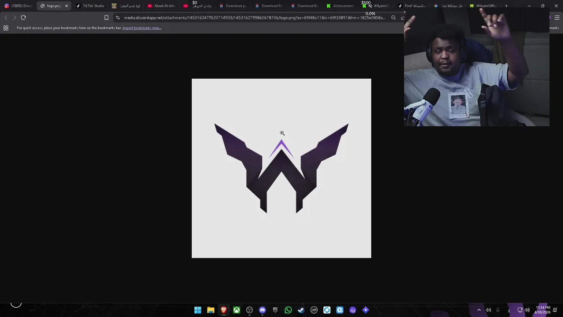
Task: Expand the hidden system tray icons chevron
Action: click(479, 310)
